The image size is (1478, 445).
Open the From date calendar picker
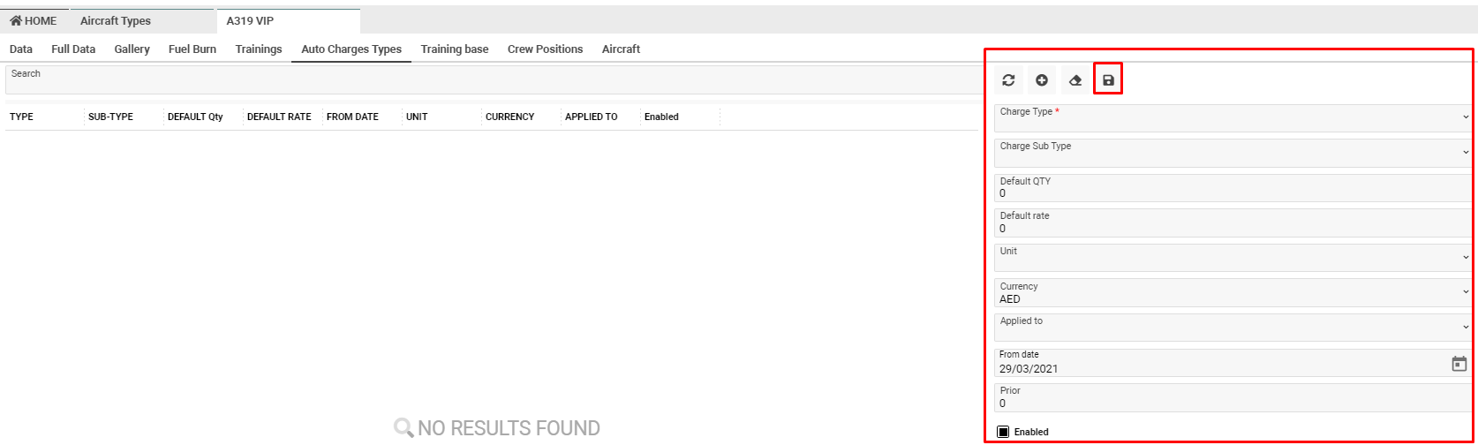(x=1459, y=364)
